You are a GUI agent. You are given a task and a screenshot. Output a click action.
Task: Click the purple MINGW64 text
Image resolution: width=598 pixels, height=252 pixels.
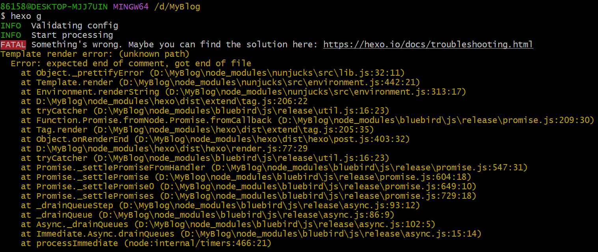pyautogui.click(x=130, y=7)
